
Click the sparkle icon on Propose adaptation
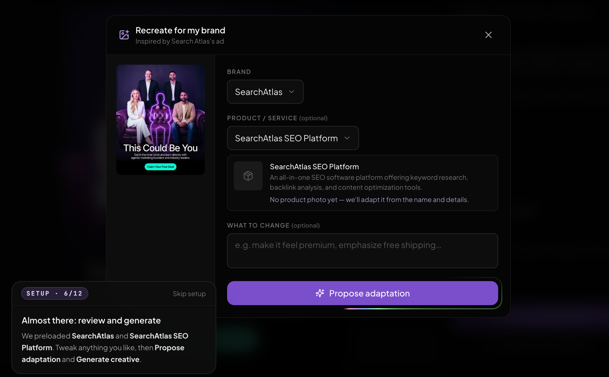320,293
